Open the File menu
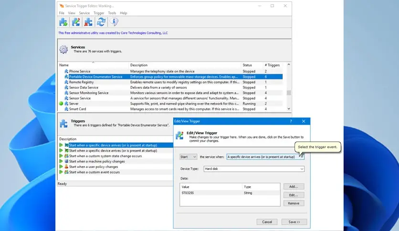The height and width of the screenshot is (231, 399). pos(62,13)
